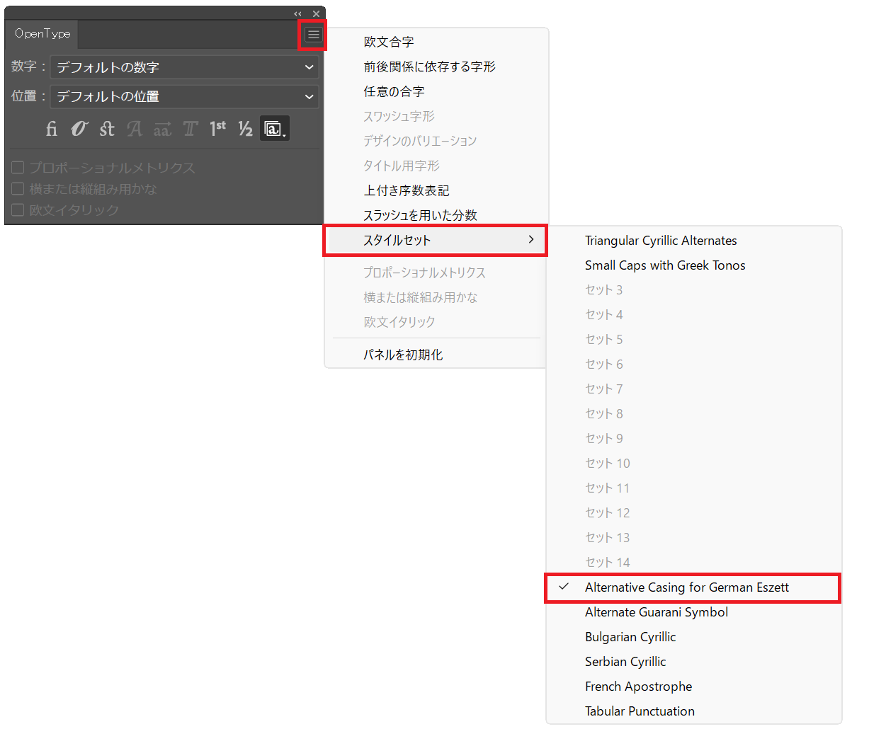
Task: Uncheck Alternative Casing for German Eszett
Action: [686, 587]
